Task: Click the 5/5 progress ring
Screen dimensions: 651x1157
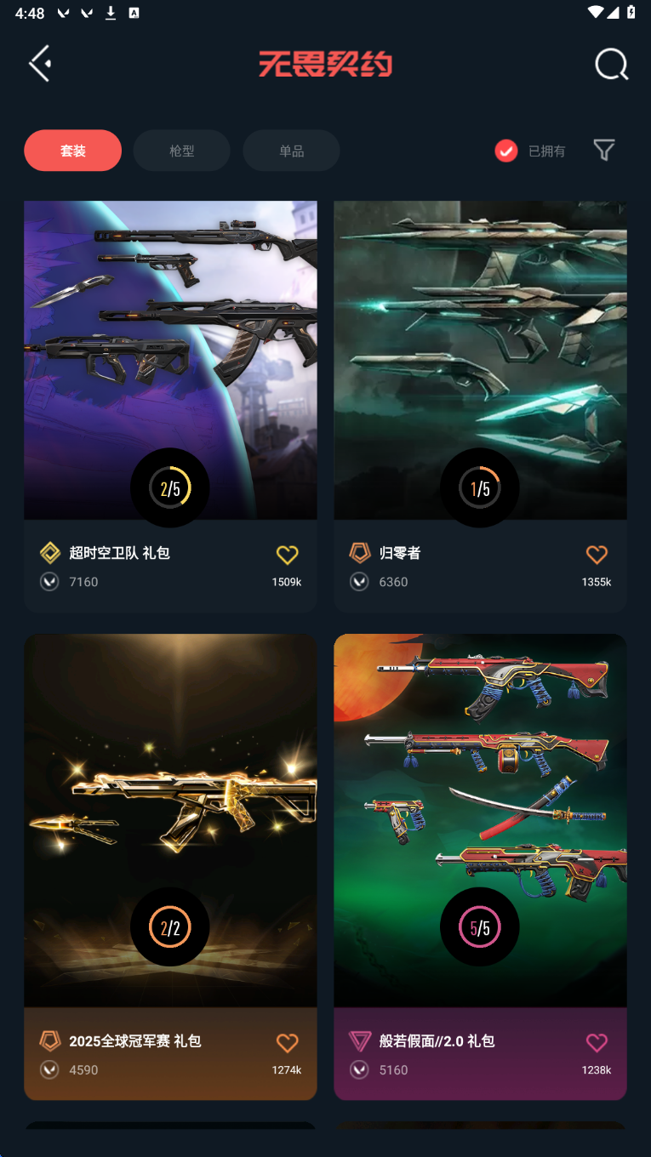Action: pos(480,927)
